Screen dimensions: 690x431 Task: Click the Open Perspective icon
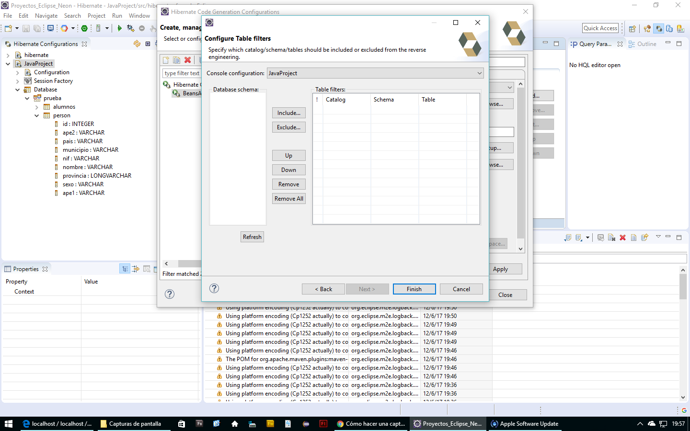pyautogui.click(x=632, y=29)
